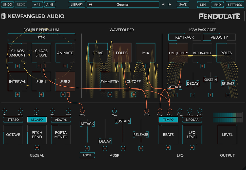Copy A to B

tap(50, 5)
